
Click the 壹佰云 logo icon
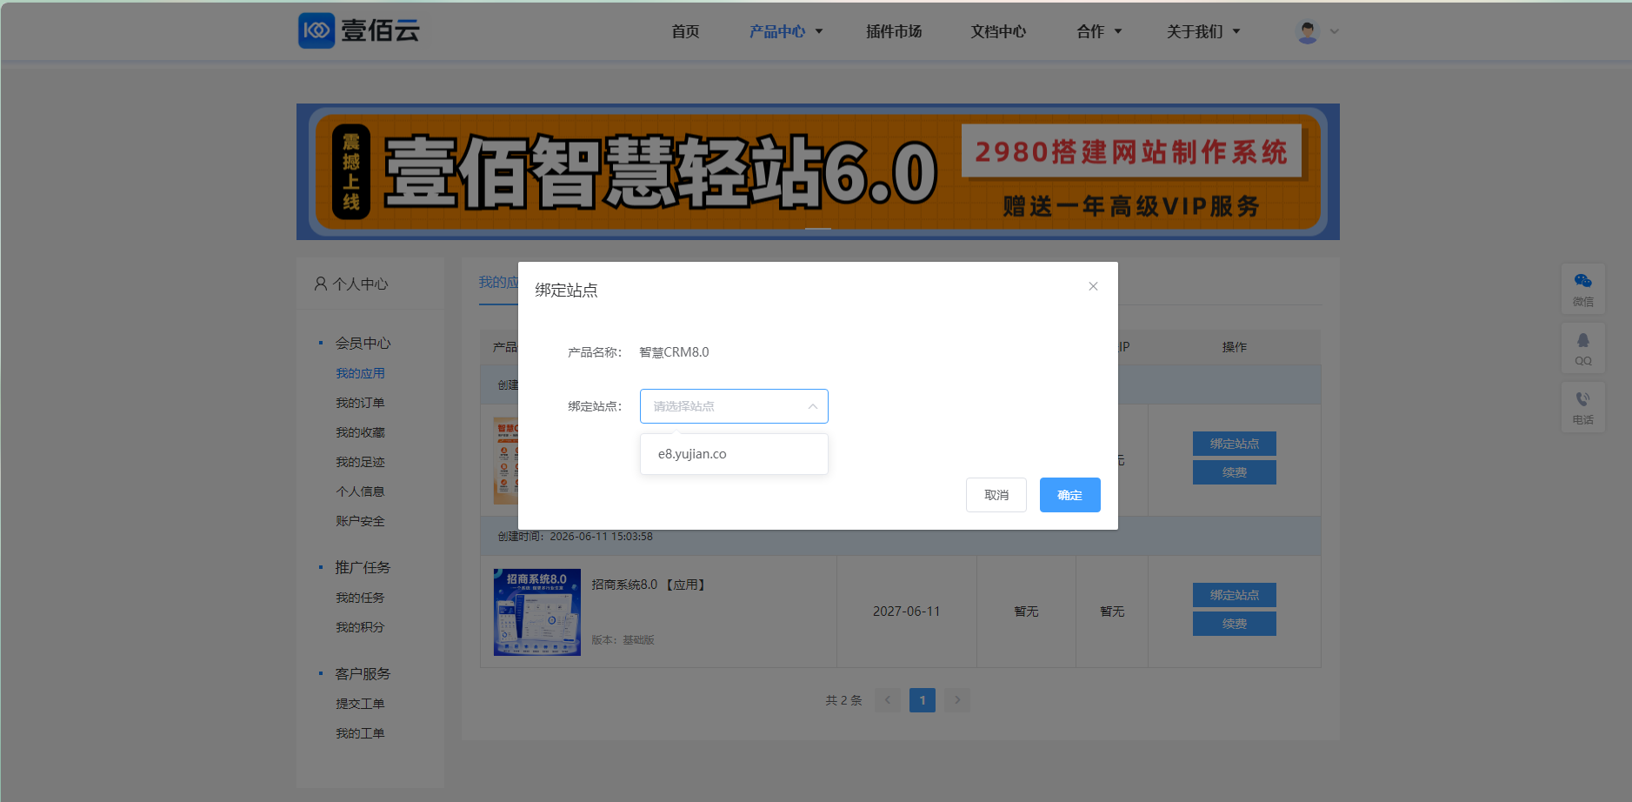316,30
